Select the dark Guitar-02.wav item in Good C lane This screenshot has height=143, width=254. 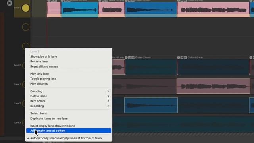[x=213, y=67]
